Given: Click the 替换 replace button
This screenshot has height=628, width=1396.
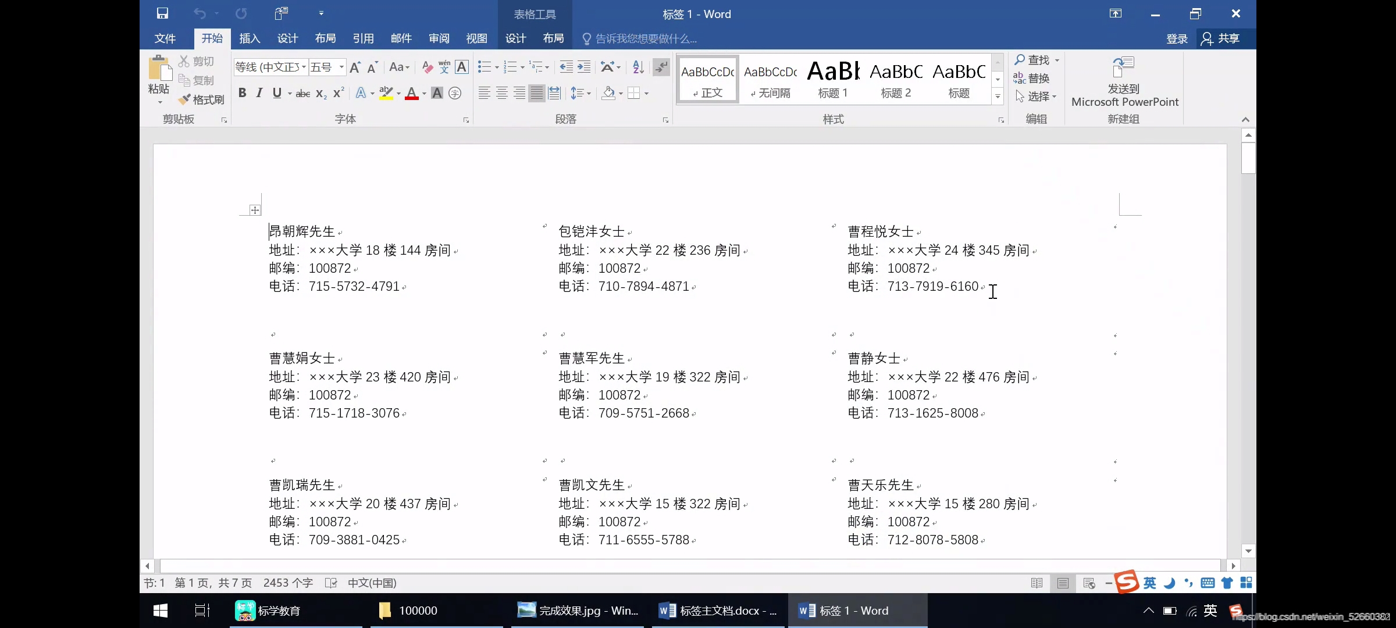Looking at the screenshot, I should click(x=1032, y=78).
